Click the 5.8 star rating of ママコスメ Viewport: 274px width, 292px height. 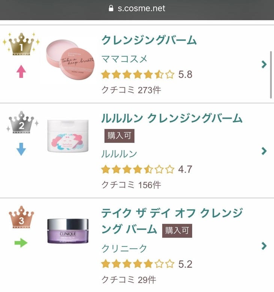click(146, 75)
